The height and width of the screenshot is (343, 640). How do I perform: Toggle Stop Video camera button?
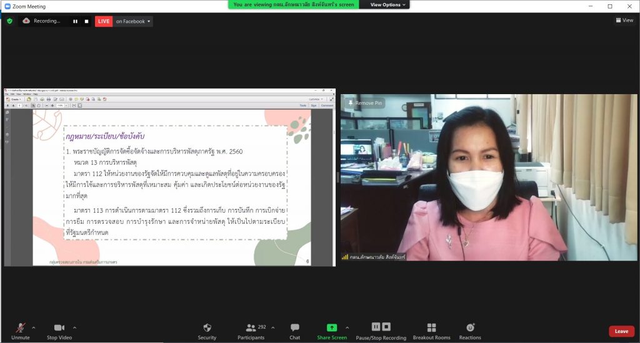(59, 328)
